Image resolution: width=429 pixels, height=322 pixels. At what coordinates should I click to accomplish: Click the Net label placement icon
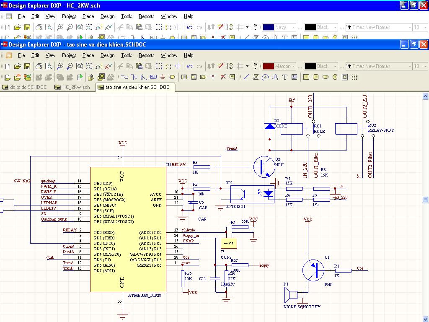[x=153, y=77]
